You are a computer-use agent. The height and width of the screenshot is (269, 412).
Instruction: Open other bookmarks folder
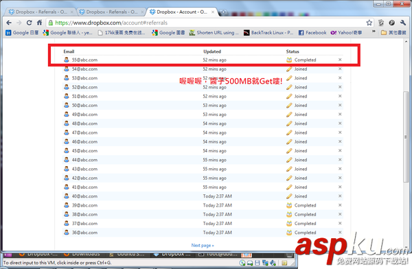pos(393,32)
